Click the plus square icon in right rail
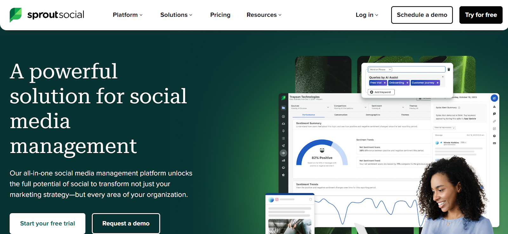 (x=494, y=129)
